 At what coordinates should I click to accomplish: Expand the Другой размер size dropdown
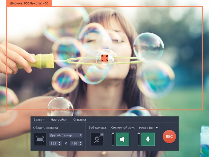66,135
